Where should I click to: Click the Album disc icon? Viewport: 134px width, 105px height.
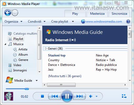tap(15, 55)
